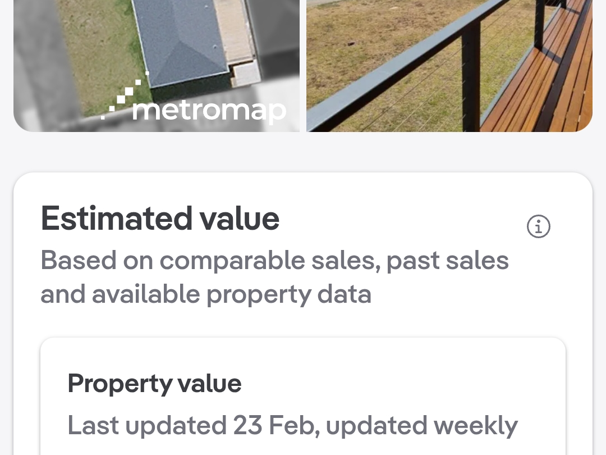Open the aerial metromap property image

pyautogui.click(x=157, y=66)
